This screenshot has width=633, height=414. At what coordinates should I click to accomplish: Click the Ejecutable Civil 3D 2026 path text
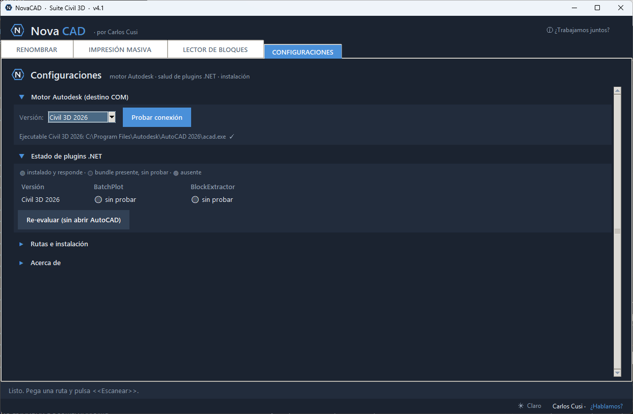[122, 137]
